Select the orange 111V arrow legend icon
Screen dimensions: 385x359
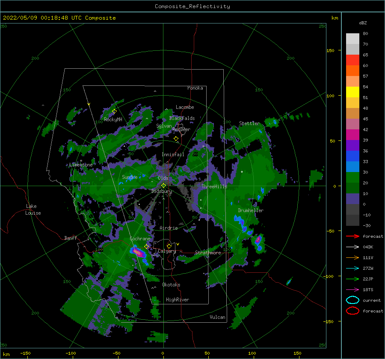tap(352, 257)
